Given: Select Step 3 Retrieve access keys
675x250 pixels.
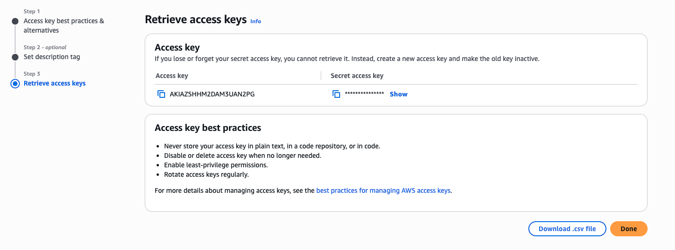Looking at the screenshot, I should coord(55,83).
